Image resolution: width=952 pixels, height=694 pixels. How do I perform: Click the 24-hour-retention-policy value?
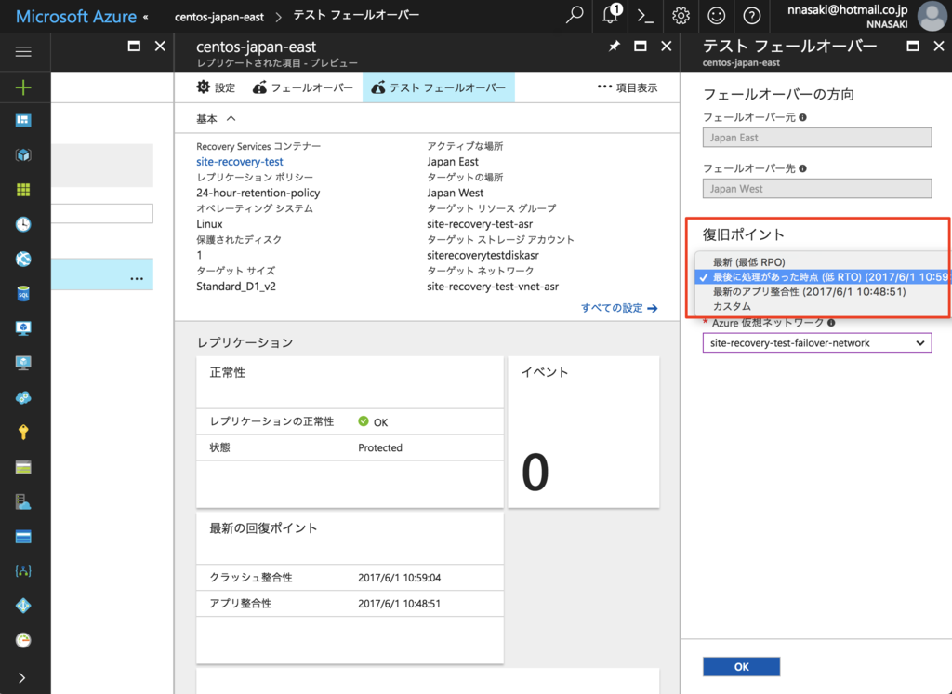coord(258,193)
